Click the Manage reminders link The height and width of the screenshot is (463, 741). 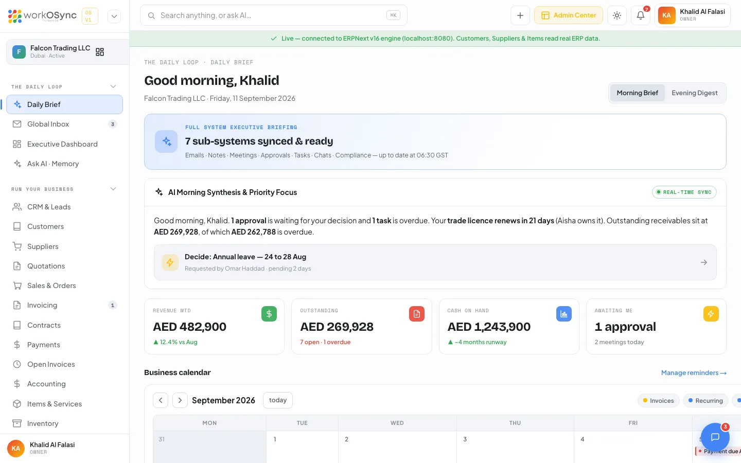coord(694,373)
